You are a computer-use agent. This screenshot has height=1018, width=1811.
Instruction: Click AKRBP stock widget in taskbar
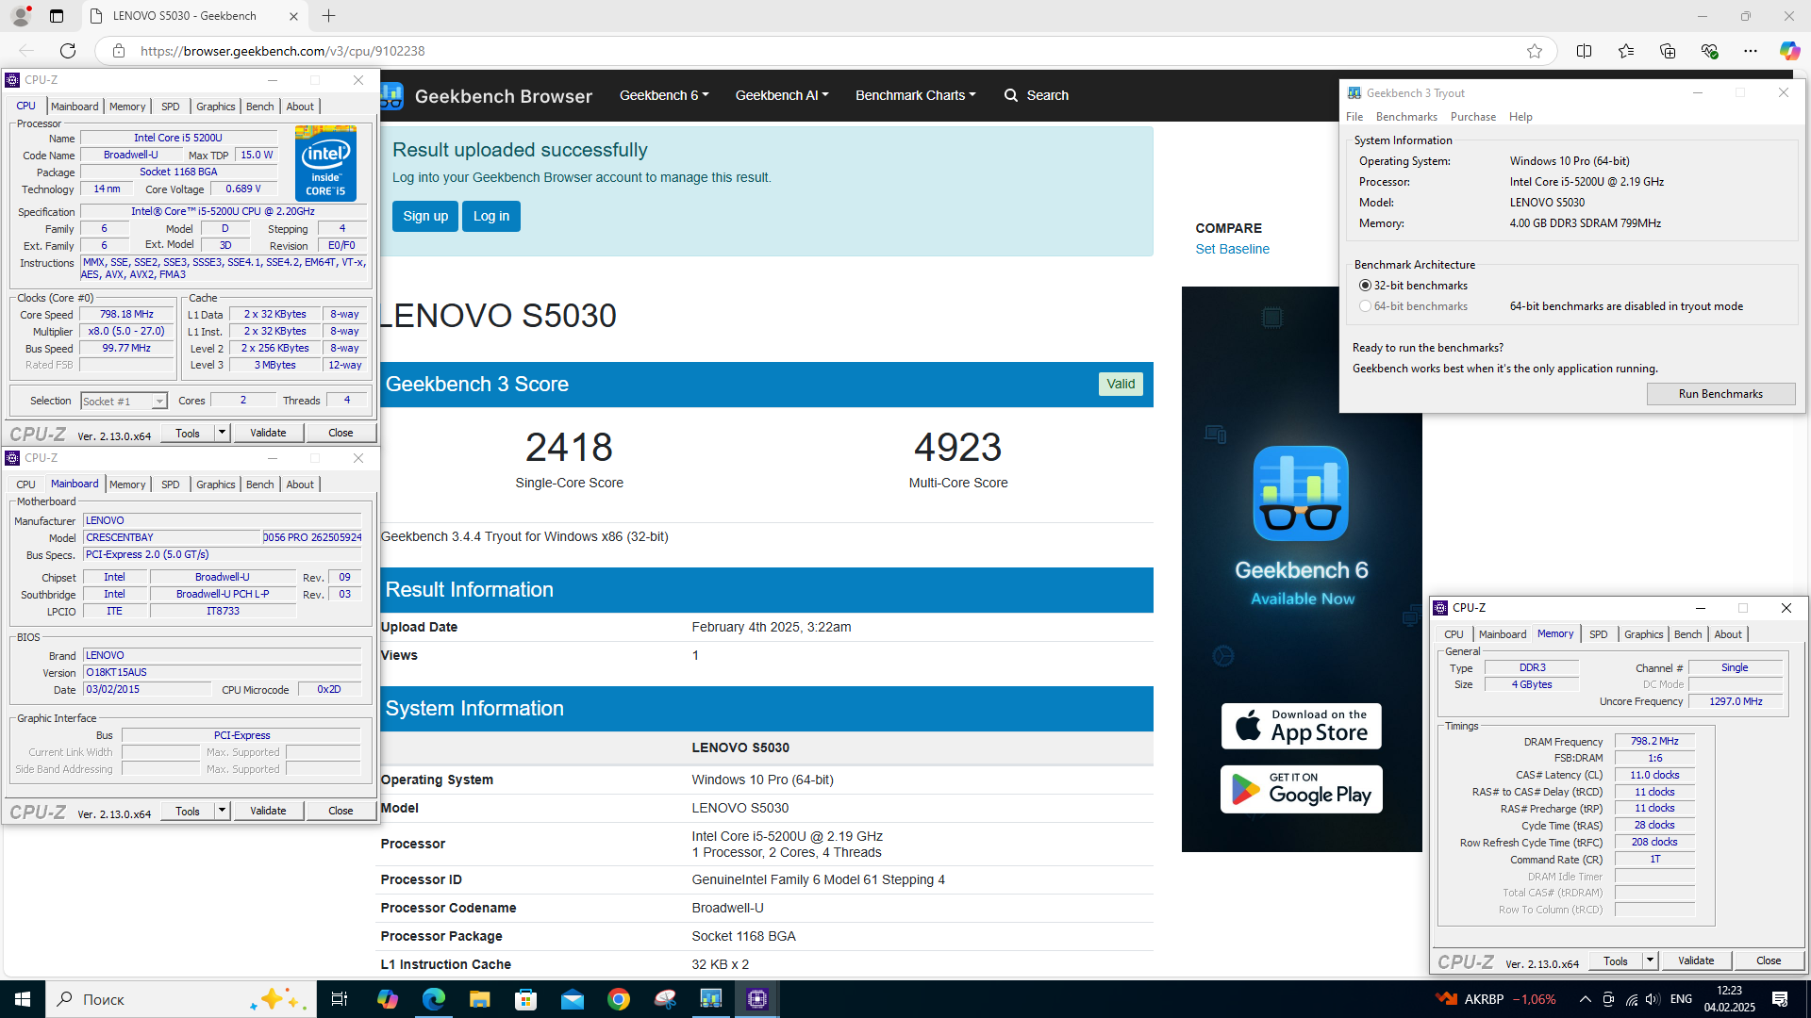tap(1495, 999)
